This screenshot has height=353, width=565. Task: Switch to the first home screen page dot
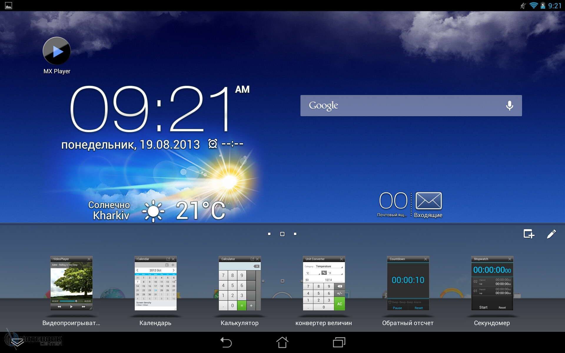(269, 234)
